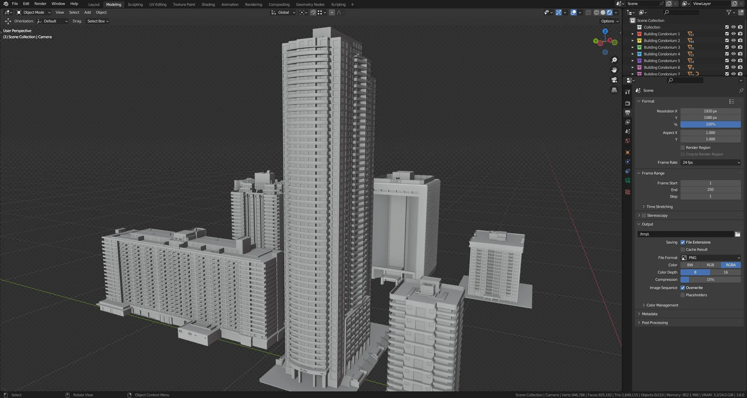Click the Sculpting workspace tab
Image resolution: width=747 pixels, height=398 pixels.
pos(135,4)
